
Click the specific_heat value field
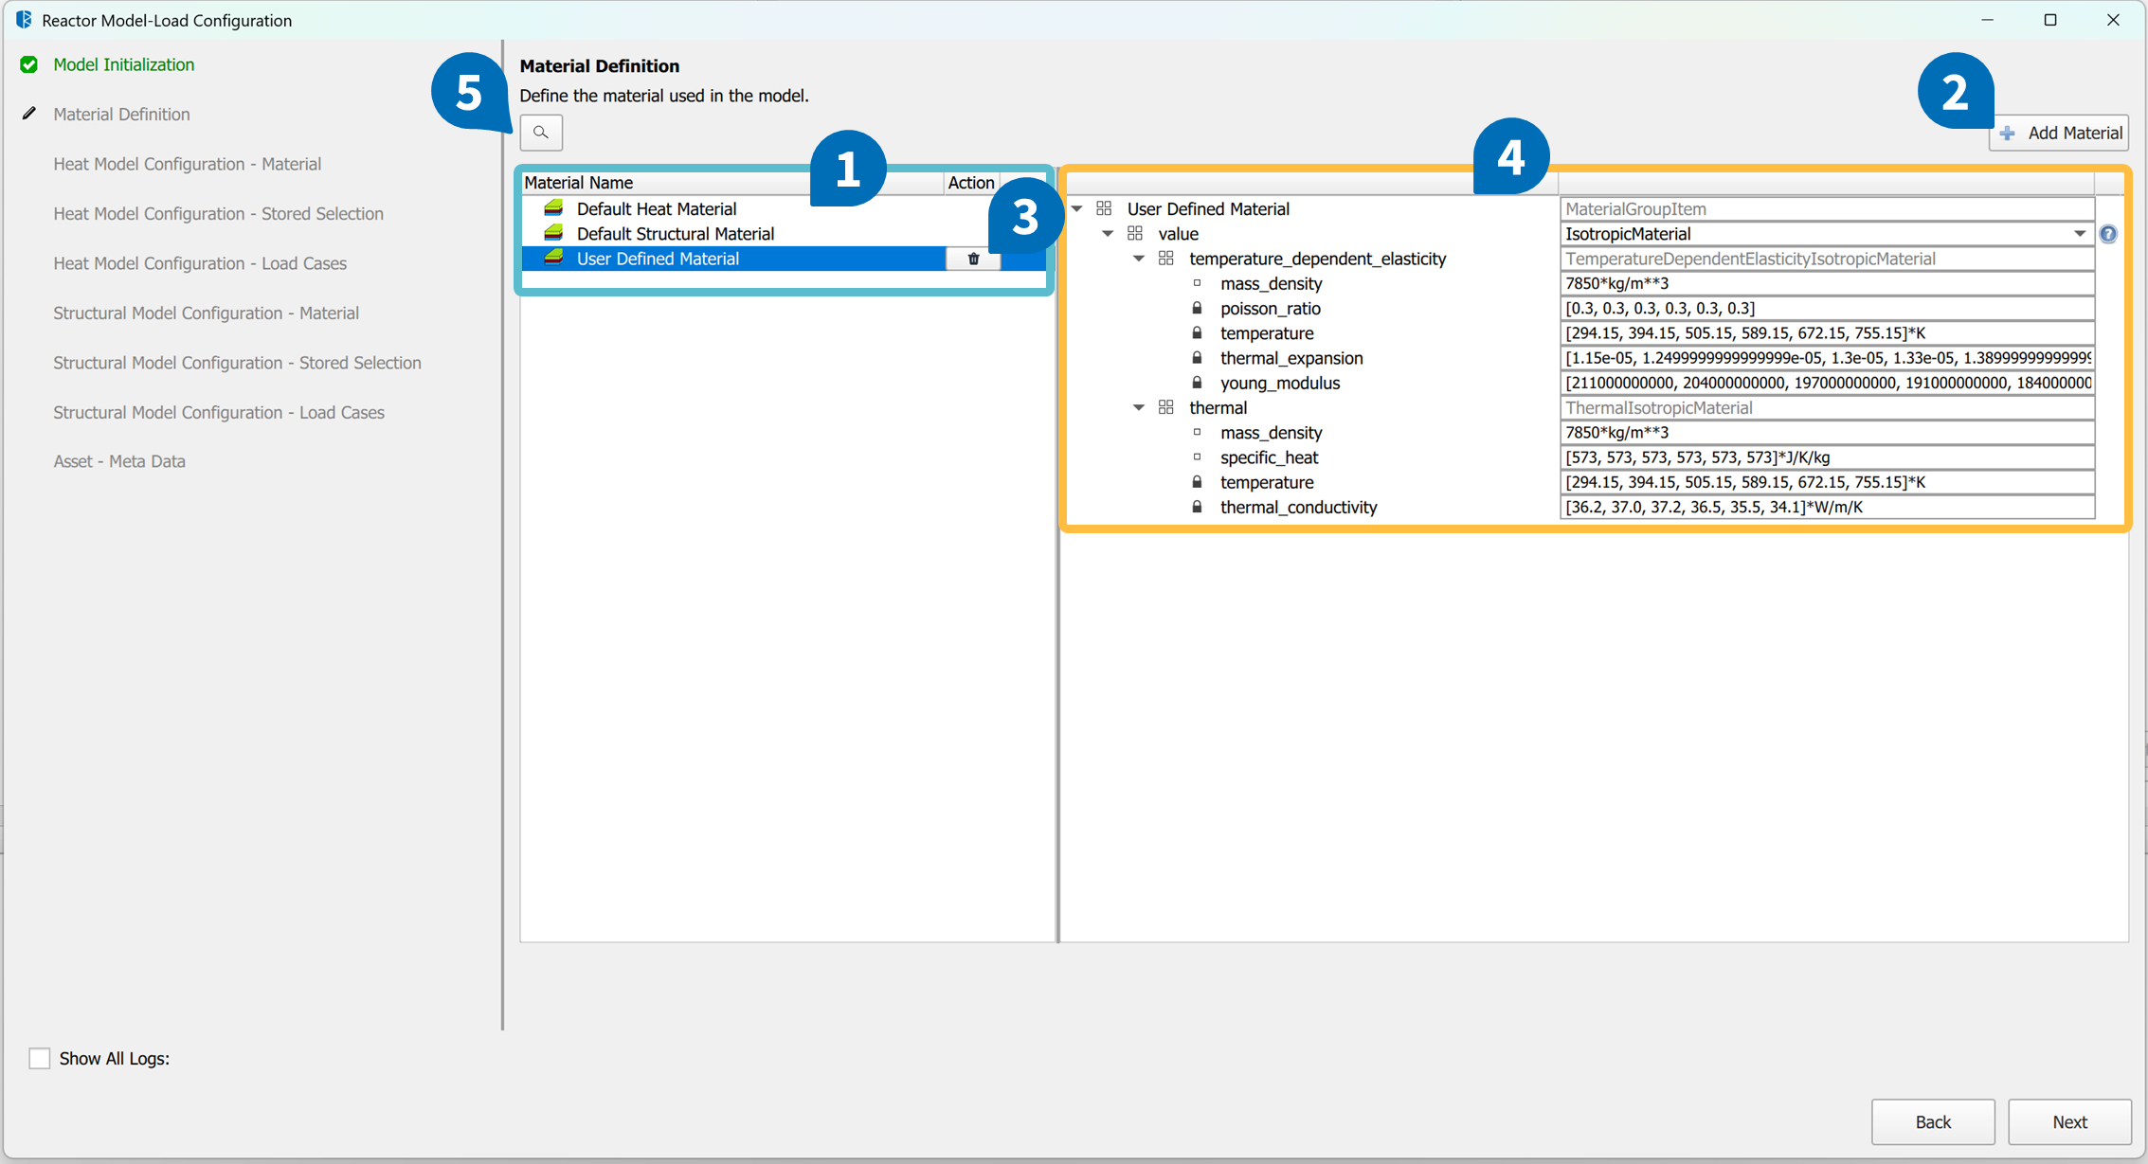click(x=1826, y=457)
